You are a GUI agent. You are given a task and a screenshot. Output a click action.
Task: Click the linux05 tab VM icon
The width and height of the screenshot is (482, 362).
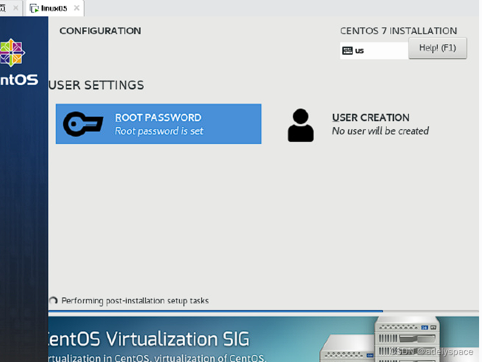click(34, 8)
